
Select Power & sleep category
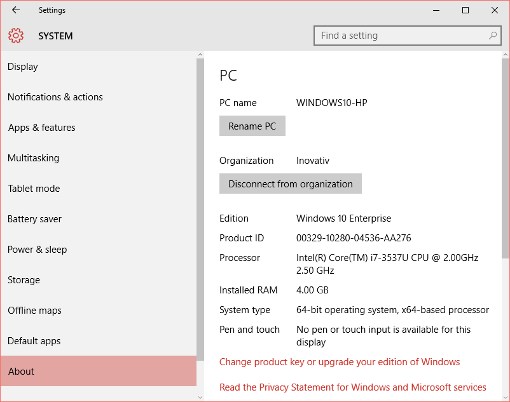click(x=37, y=250)
